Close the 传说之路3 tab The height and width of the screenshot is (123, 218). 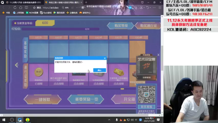tap(81, 2)
